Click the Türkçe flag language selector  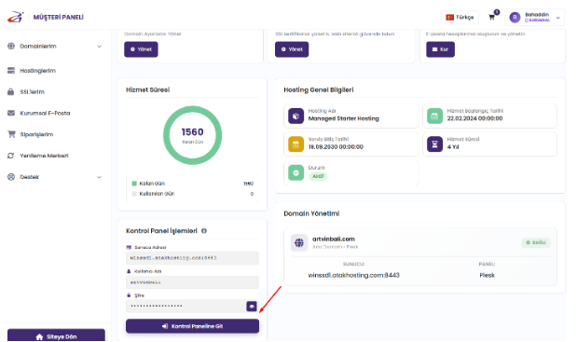[x=460, y=18]
